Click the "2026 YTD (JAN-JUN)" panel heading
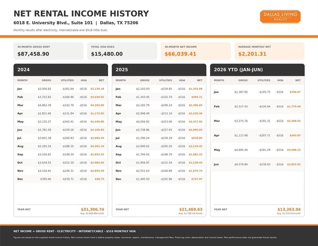The width and height of the screenshot is (318, 246). (x=238, y=70)
